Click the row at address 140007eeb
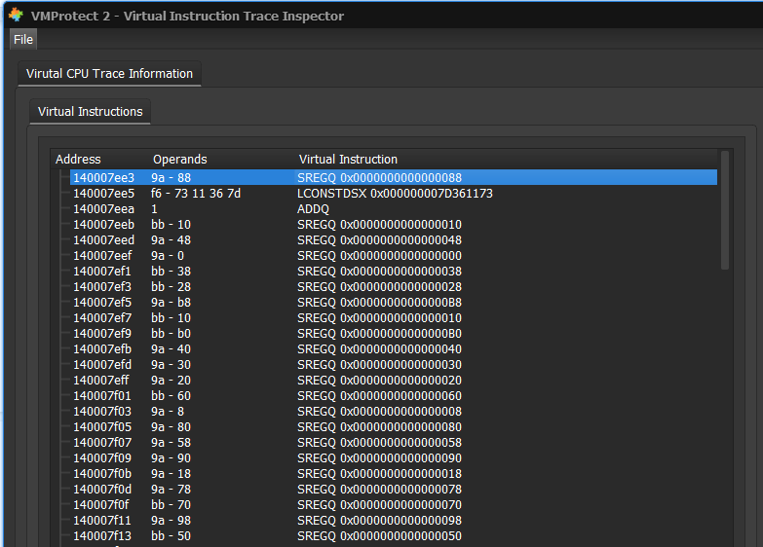This screenshot has height=547, width=763. pos(103,225)
